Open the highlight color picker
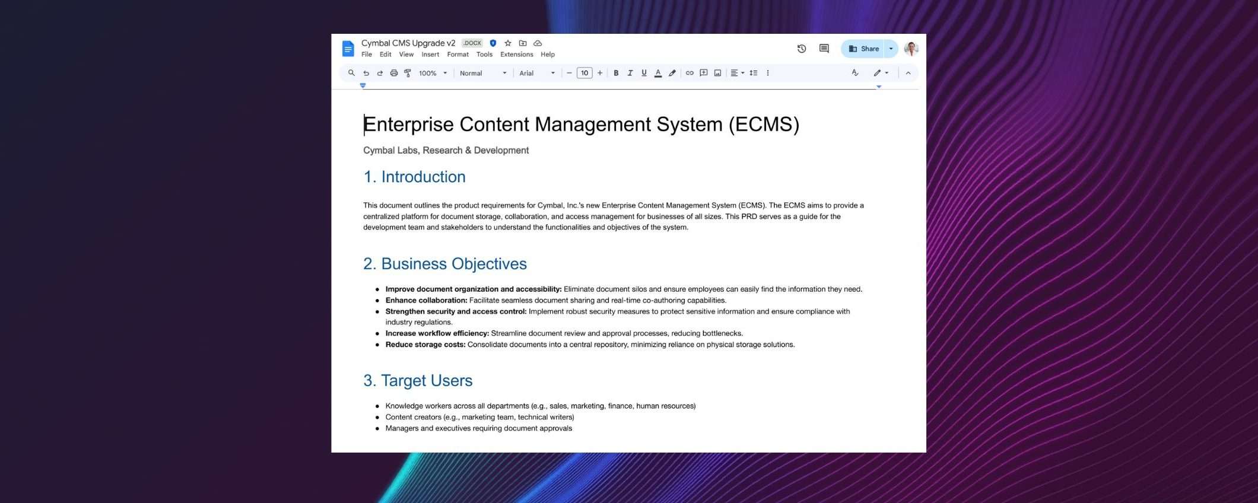The image size is (1258, 503). point(672,73)
